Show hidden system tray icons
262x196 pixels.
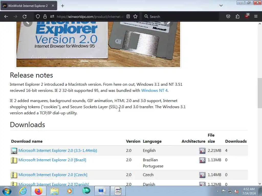tap(217, 191)
